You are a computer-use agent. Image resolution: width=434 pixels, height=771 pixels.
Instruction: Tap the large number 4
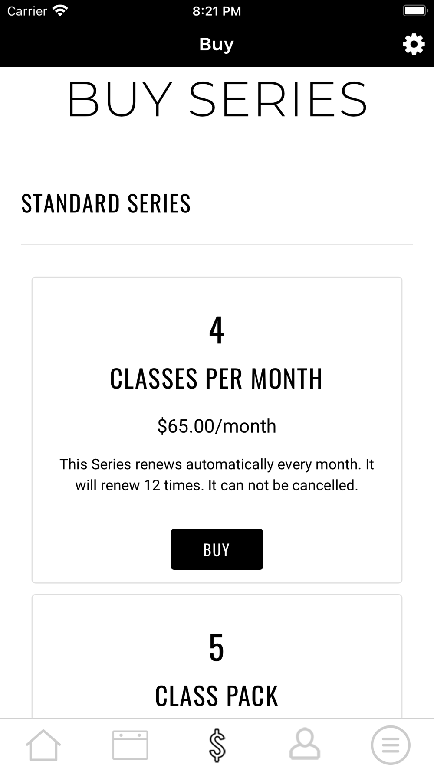pyautogui.click(x=217, y=330)
